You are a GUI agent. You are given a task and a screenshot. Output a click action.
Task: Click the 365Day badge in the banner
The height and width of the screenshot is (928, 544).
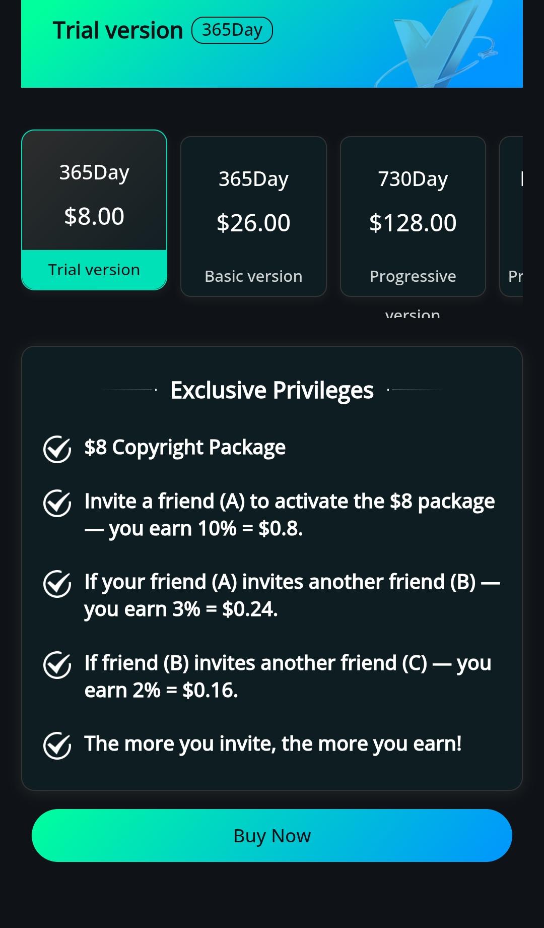tap(232, 30)
